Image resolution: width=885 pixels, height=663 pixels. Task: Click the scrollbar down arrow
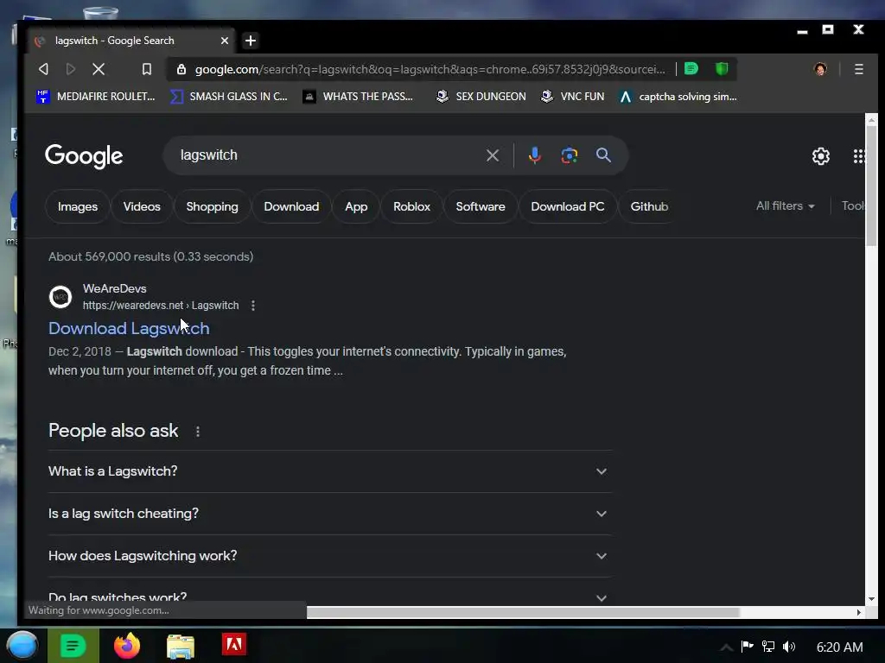pyautogui.click(x=871, y=599)
